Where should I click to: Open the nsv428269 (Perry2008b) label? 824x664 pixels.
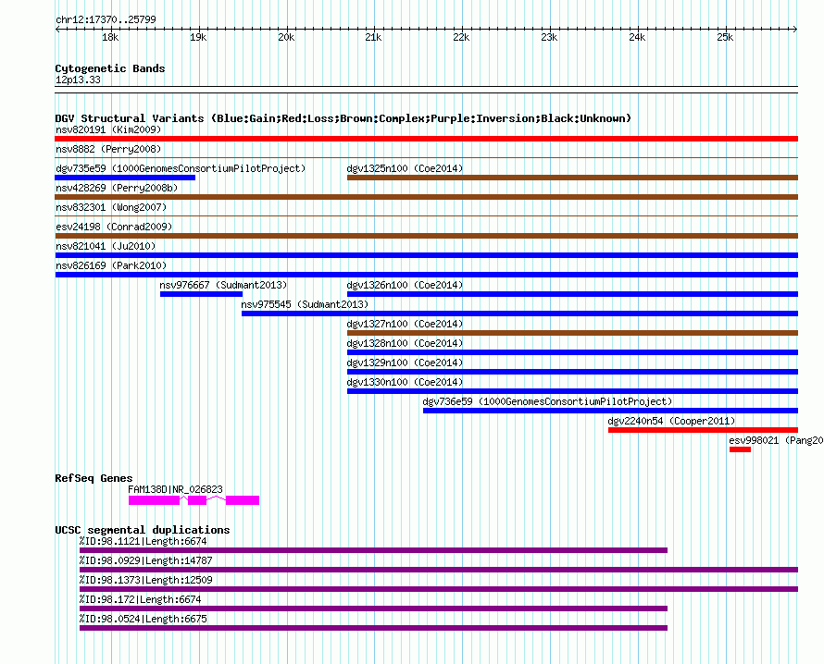(117, 188)
